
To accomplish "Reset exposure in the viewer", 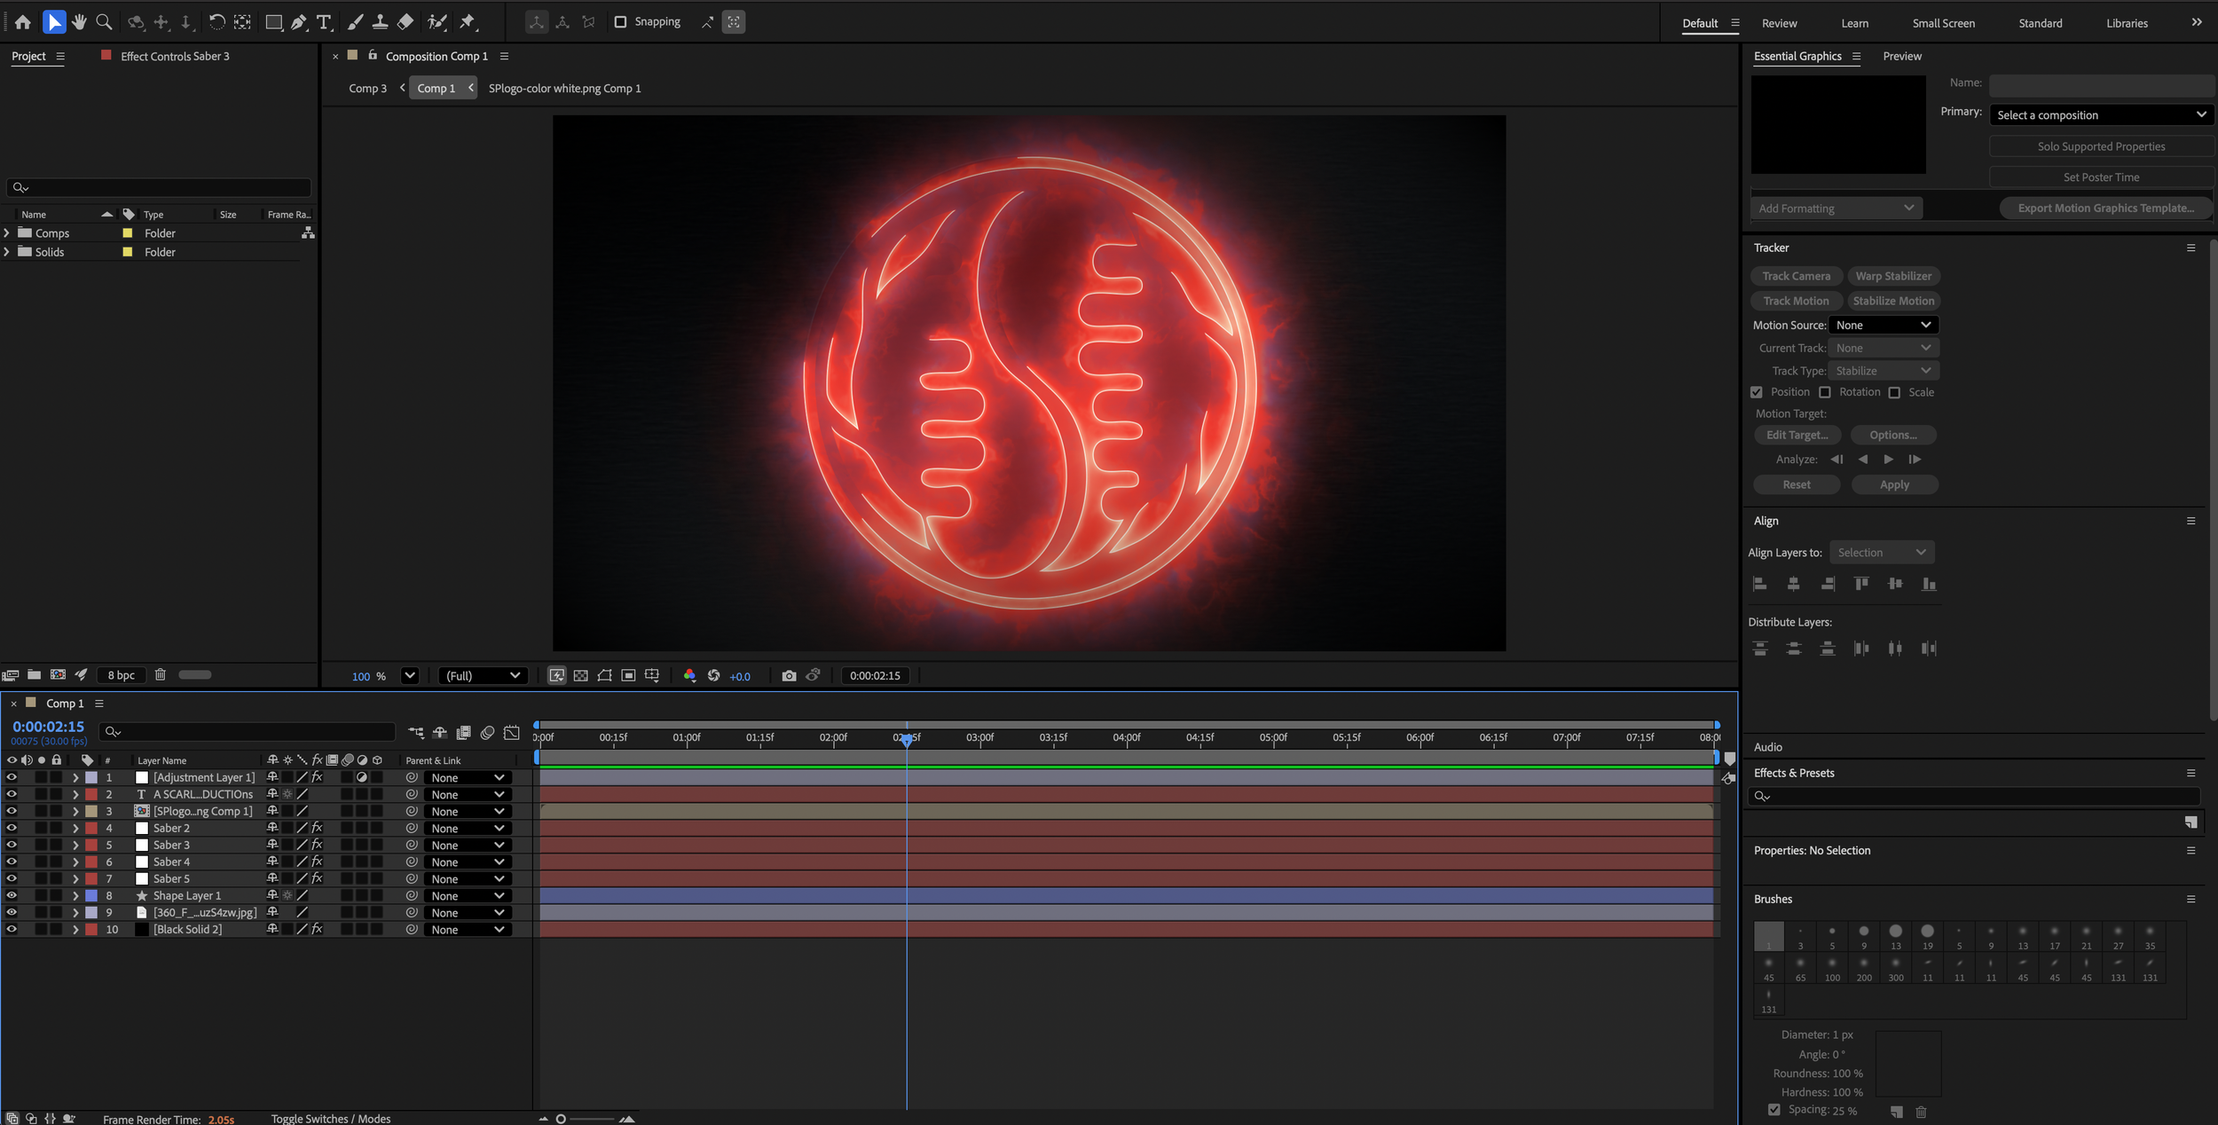I will [713, 676].
